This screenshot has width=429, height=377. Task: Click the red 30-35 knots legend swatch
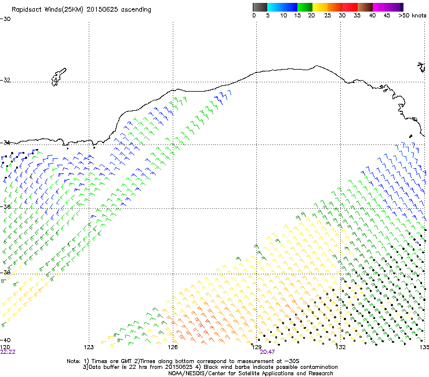click(x=350, y=7)
